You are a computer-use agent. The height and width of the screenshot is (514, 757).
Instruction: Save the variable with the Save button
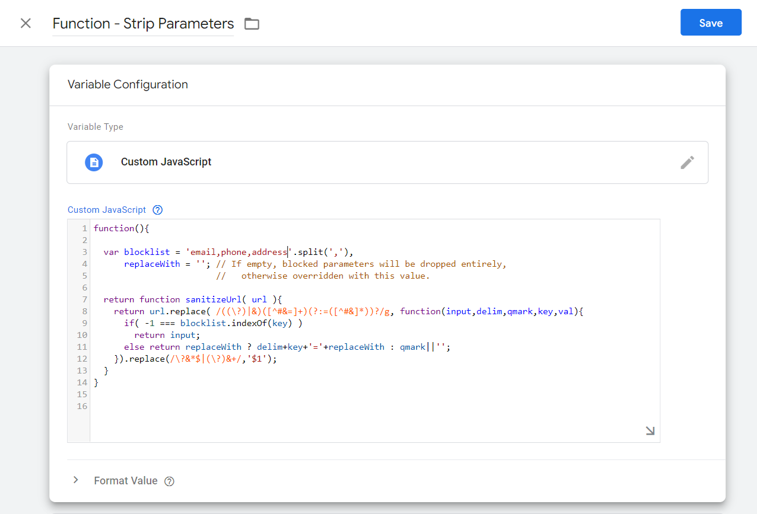pyautogui.click(x=711, y=23)
